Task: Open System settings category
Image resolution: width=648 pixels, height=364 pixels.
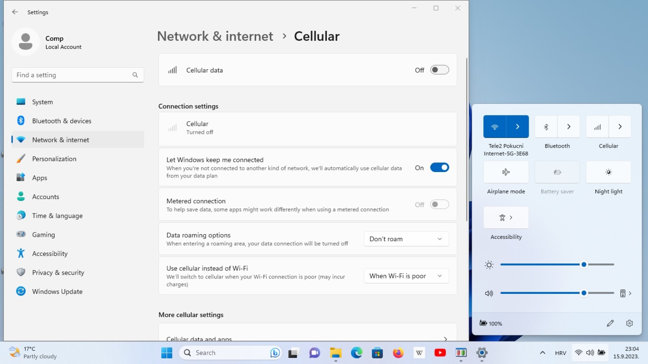Action: [x=78, y=102]
